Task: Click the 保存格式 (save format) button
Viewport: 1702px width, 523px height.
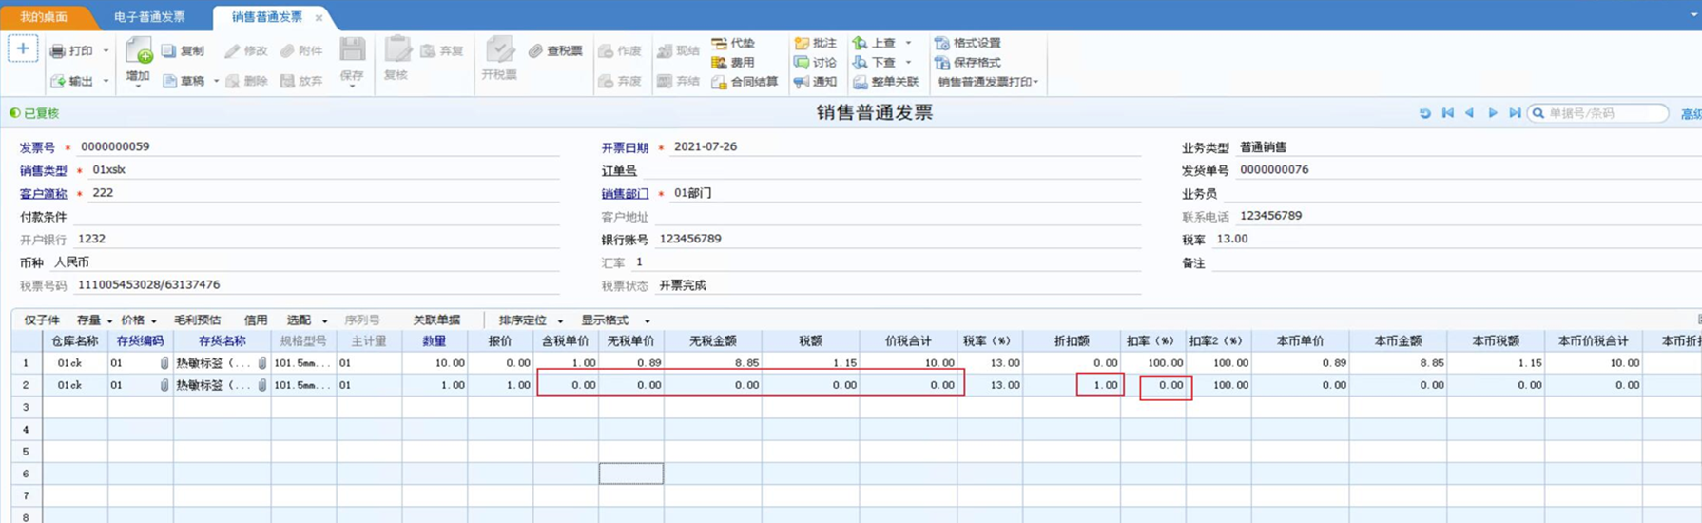Action: pos(967,63)
